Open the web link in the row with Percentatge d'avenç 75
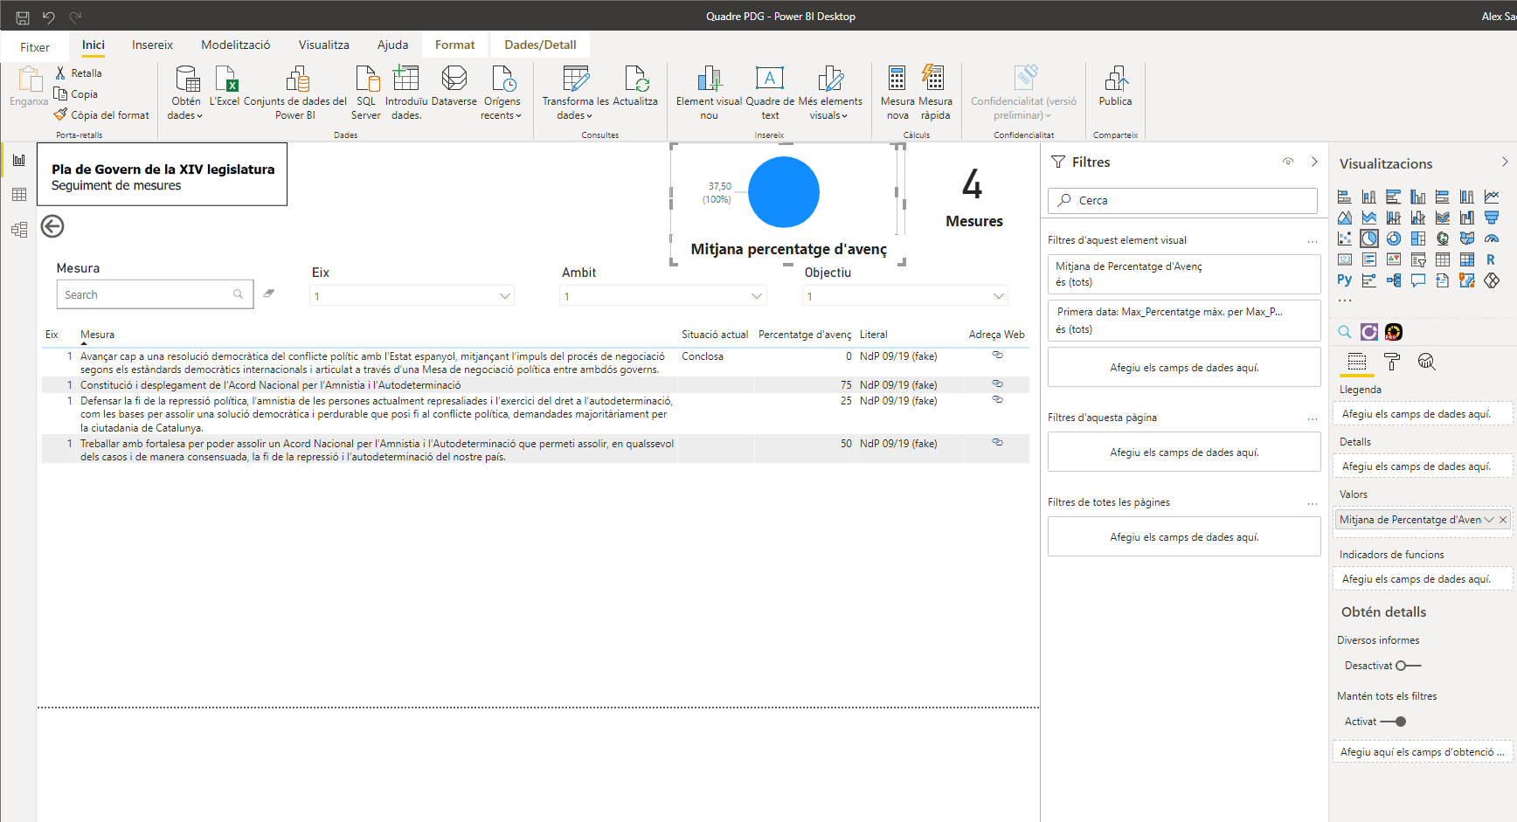 pos(997,383)
